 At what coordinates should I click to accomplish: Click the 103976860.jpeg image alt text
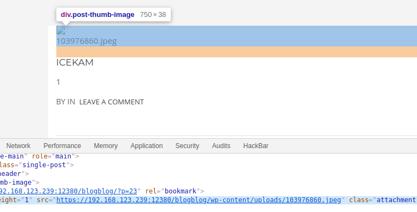[86, 41]
